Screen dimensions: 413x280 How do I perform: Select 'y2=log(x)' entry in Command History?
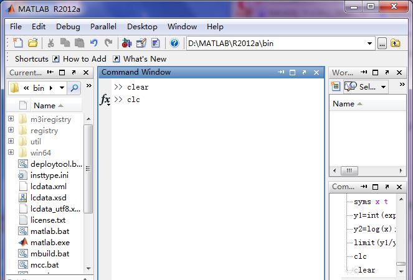[x=374, y=229]
